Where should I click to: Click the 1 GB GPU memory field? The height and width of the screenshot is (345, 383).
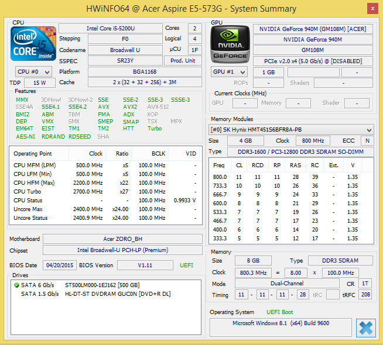click(x=268, y=73)
